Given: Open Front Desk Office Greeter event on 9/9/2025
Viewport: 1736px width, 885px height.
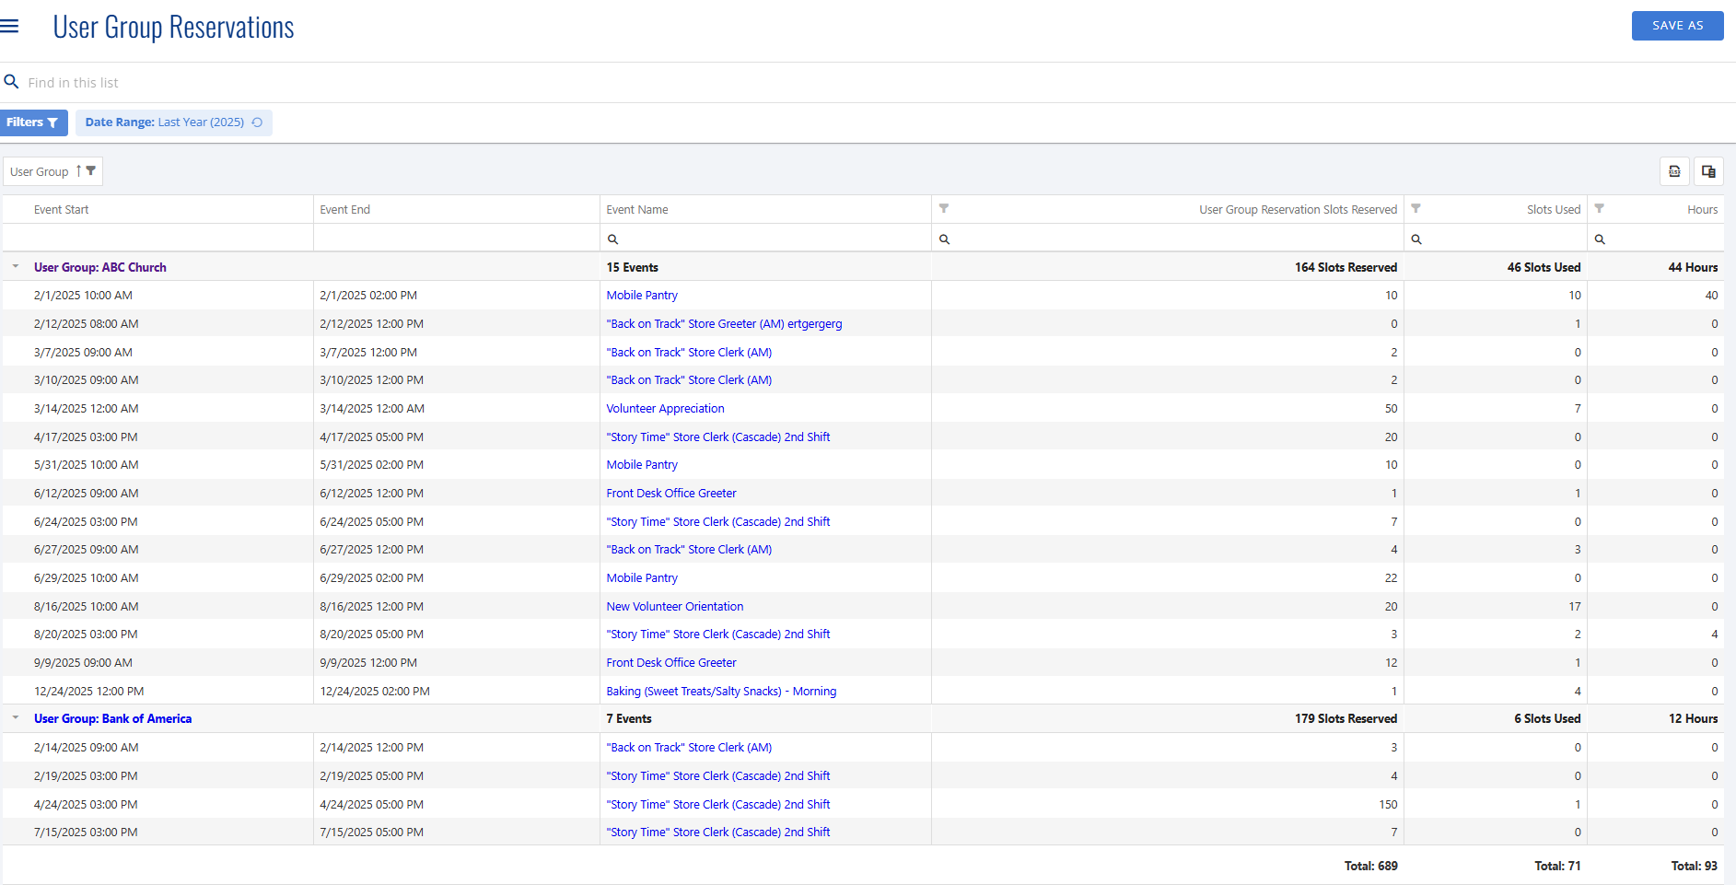Looking at the screenshot, I should tap(671, 663).
